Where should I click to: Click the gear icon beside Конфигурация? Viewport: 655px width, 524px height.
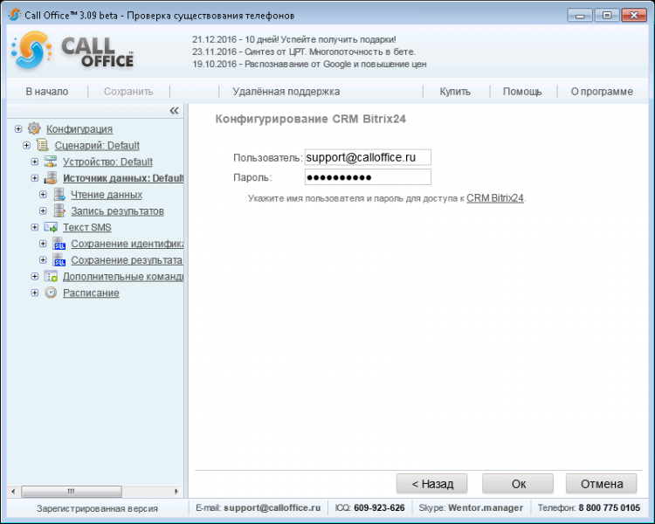[x=34, y=128]
